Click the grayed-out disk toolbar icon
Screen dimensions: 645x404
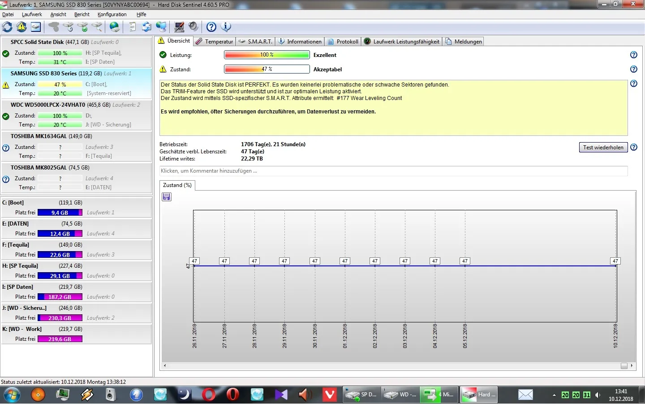54,27
